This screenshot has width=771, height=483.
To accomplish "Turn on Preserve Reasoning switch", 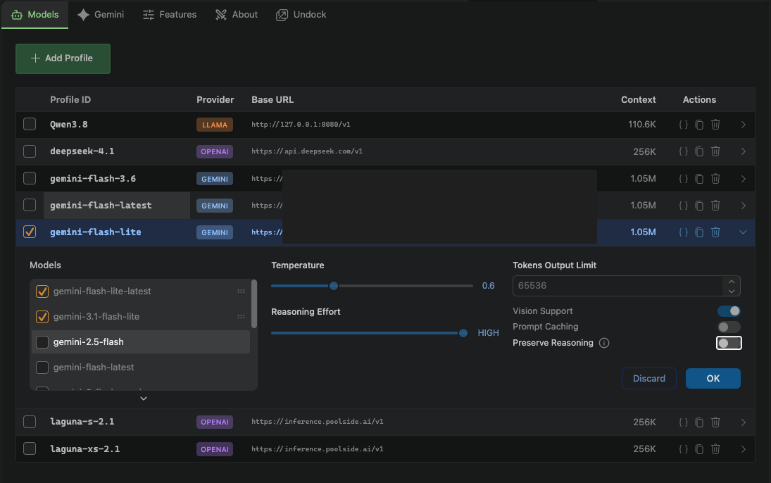I will point(729,343).
